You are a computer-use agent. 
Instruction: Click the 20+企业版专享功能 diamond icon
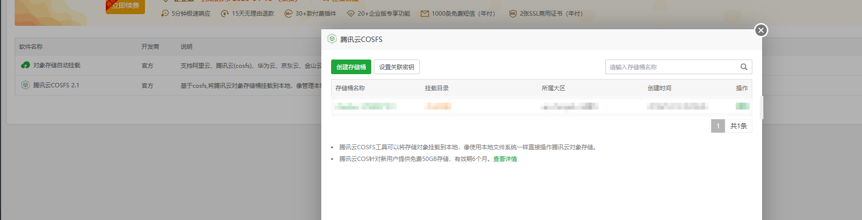pos(351,13)
